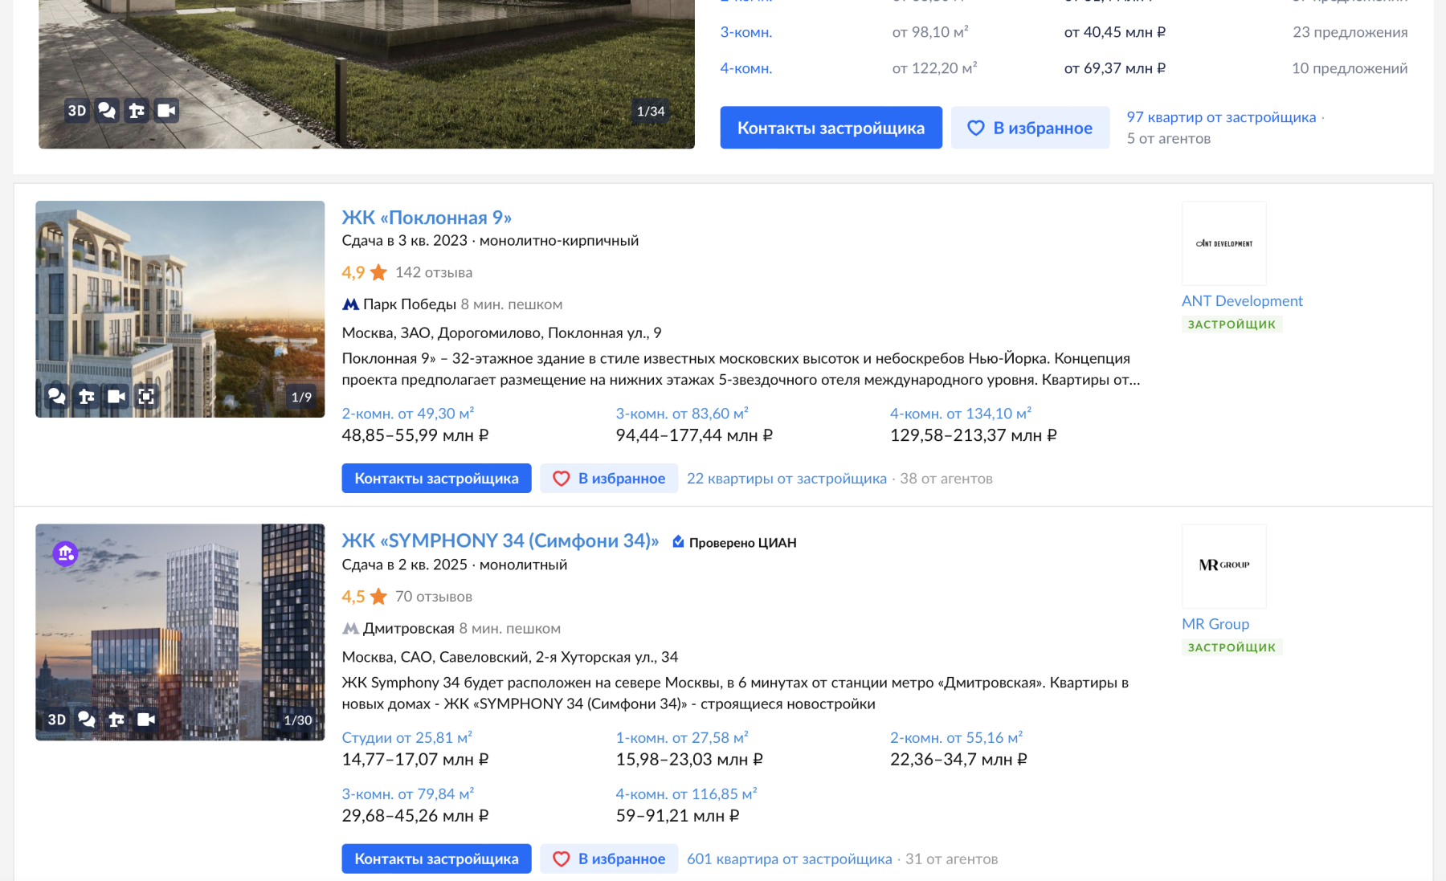This screenshot has height=881, width=1446.
Task: Show Контакты застройщика for SYMPHONY 34
Action: tap(436, 859)
